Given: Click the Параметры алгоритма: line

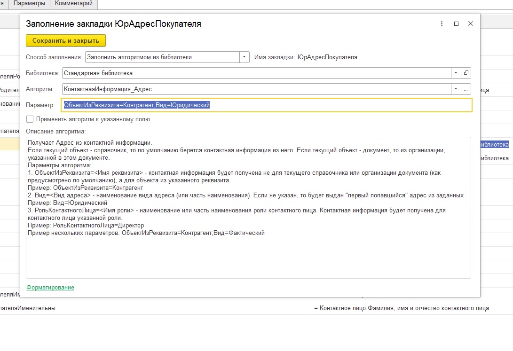Looking at the screenshot, I should pyautogui.click(x=60, y=165).
